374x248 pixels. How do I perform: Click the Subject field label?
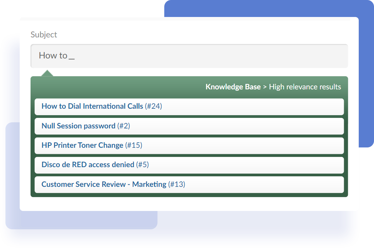pyautogui.click(x=44, y=35)
